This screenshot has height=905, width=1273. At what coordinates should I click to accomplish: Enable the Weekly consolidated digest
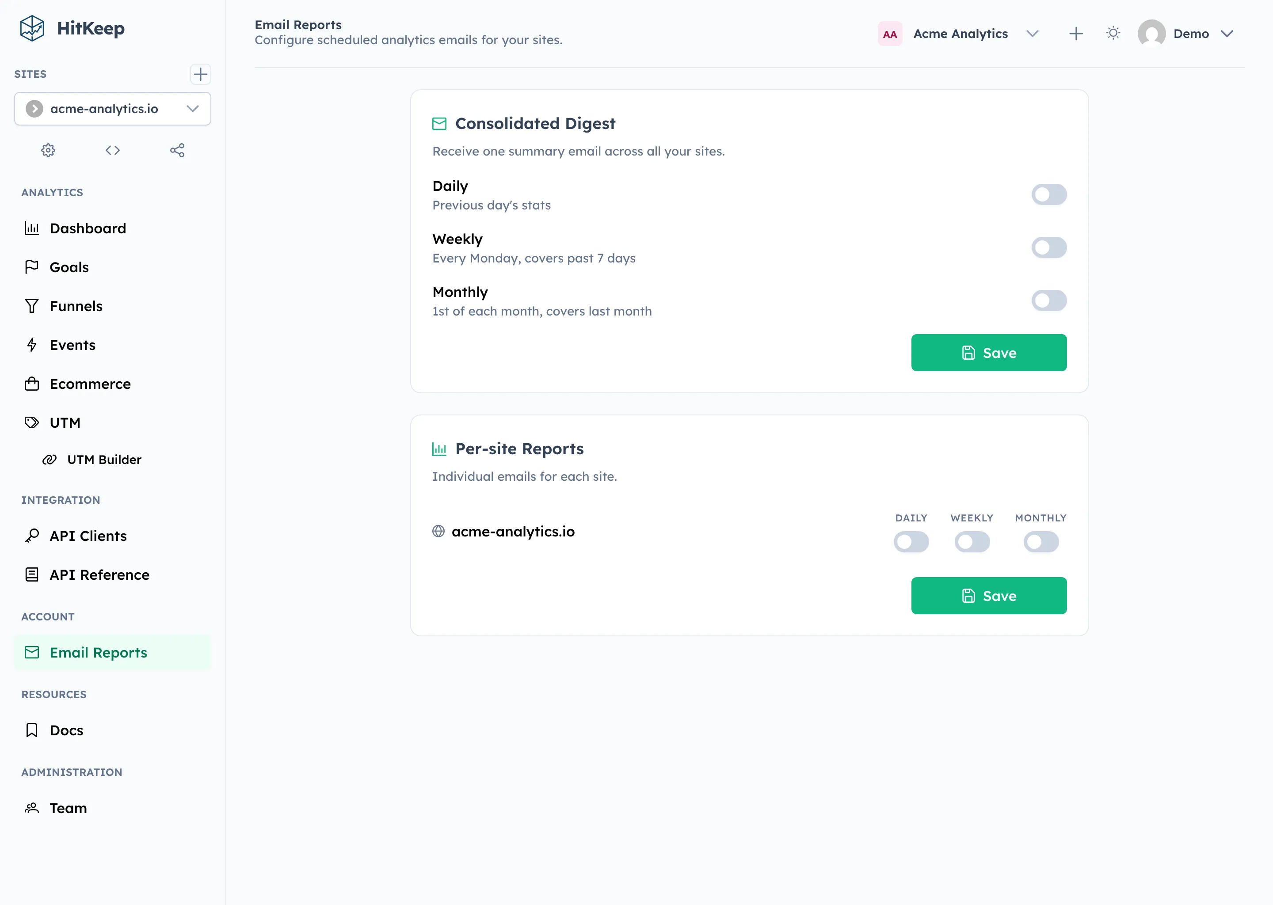tap(1048, 247)
